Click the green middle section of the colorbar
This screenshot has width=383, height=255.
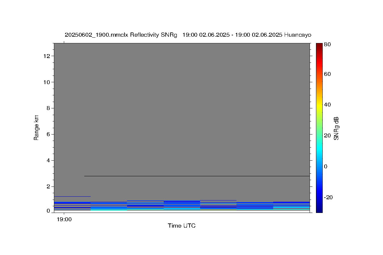(x=319, y=127)
